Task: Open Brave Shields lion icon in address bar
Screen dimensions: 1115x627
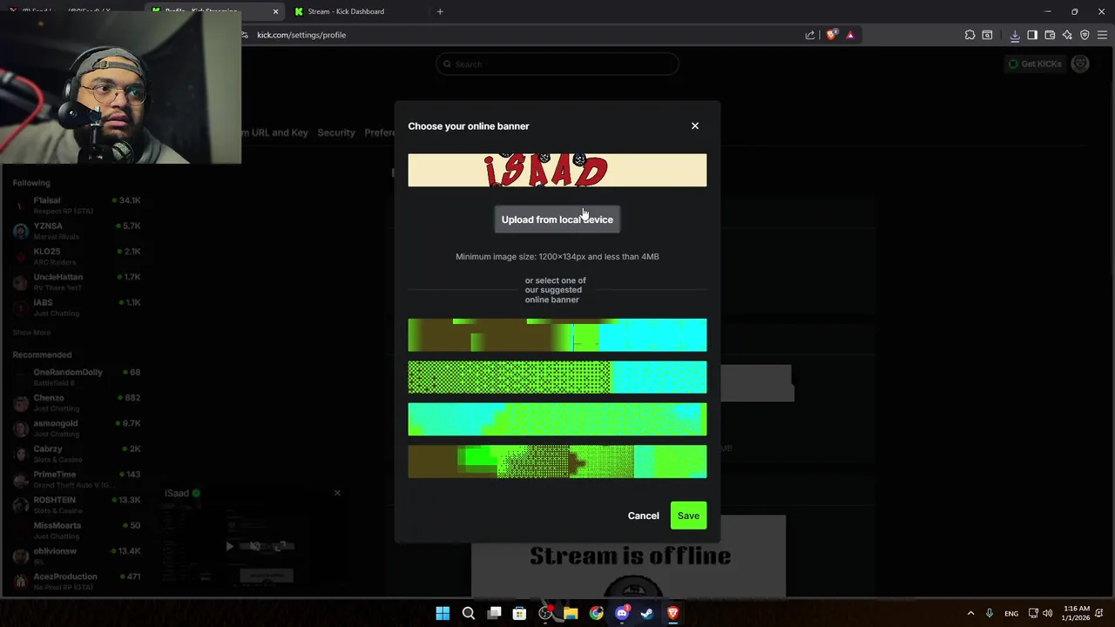Action: coord(831,35)
